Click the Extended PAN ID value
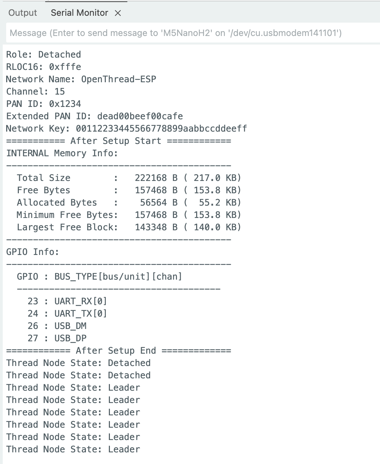The image size is (380, 464). (140, 116)
